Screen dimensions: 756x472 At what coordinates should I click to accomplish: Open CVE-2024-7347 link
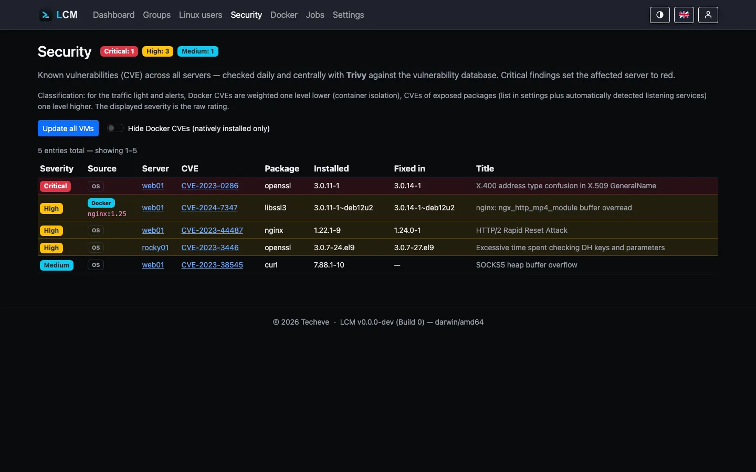point(209,208)
